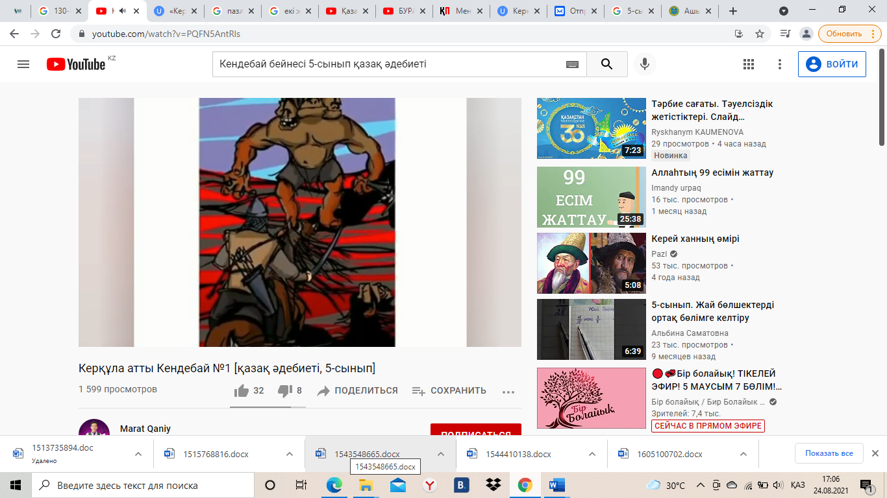
Task: Open 'Аллаһтың 99 есімін жаттау' thumbnail
Action: click(x=592, y=197)
